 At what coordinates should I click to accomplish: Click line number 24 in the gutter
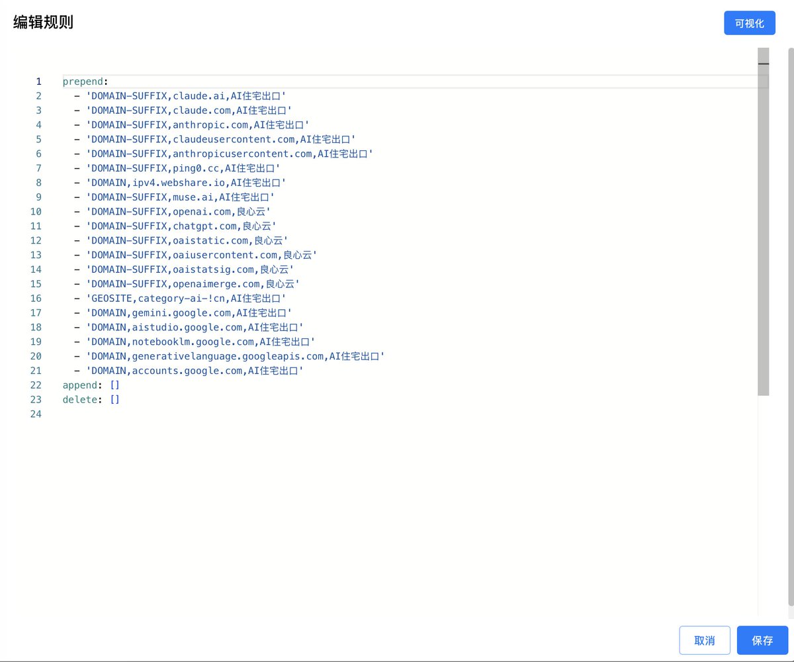(36, 414)
